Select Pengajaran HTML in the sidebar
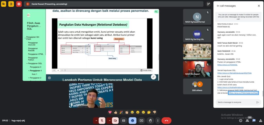 tap(36, 54)
